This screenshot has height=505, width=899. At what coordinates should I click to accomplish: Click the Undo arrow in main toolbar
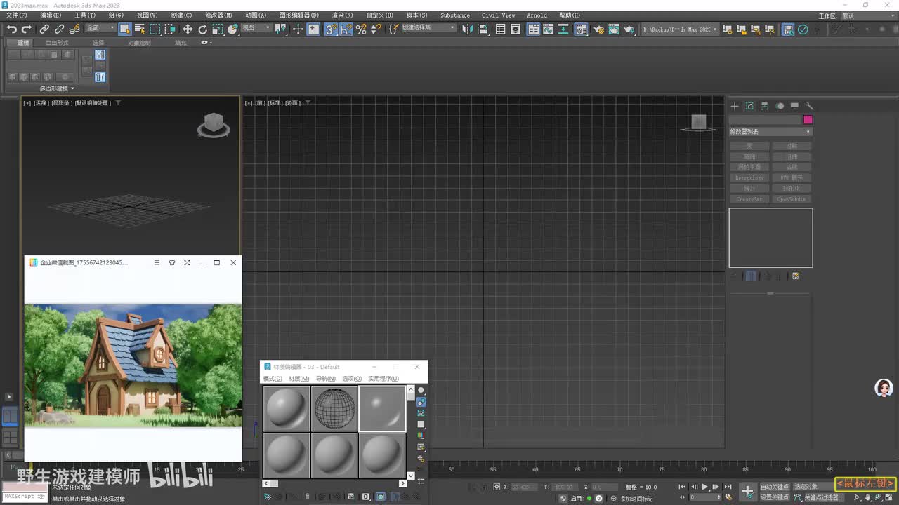pos(12,29)
